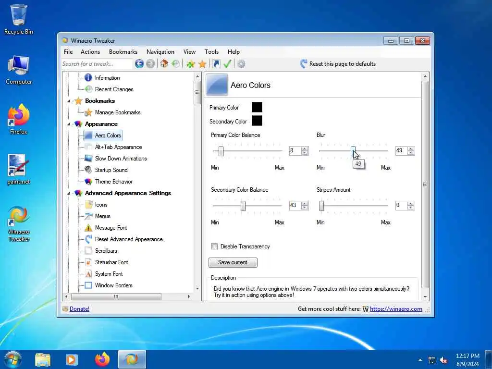Increase Secondary Color Balance spinner value

[304, 203]
